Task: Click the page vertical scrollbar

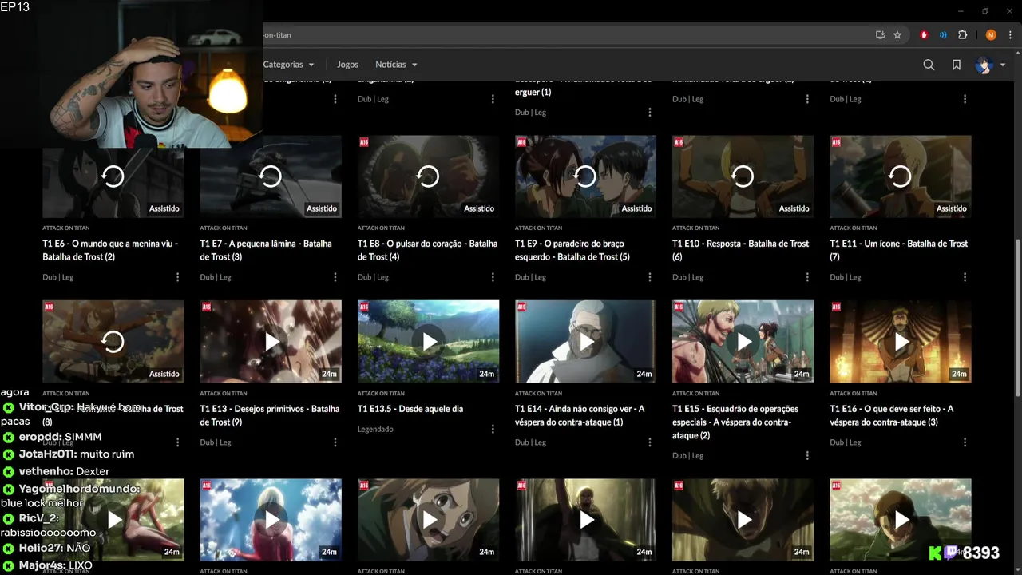Action: (x=1016, y=319)
